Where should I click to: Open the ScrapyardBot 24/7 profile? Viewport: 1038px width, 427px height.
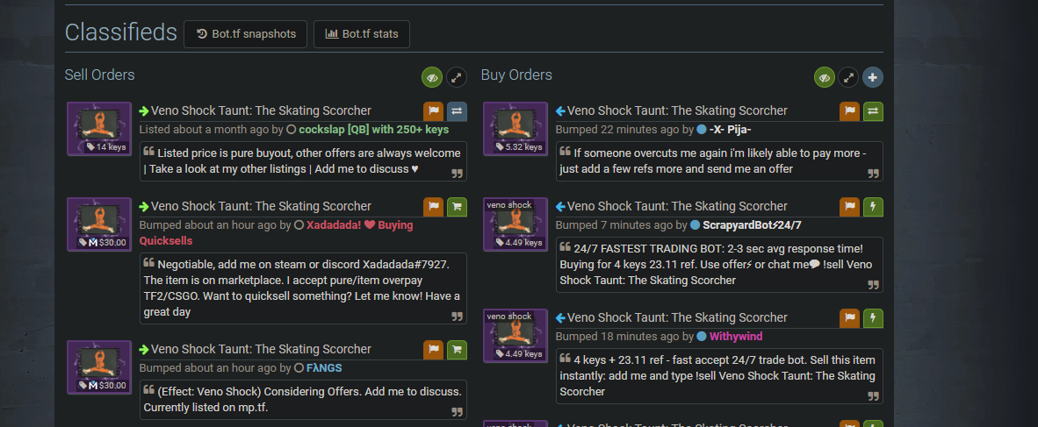click(752, 225)
